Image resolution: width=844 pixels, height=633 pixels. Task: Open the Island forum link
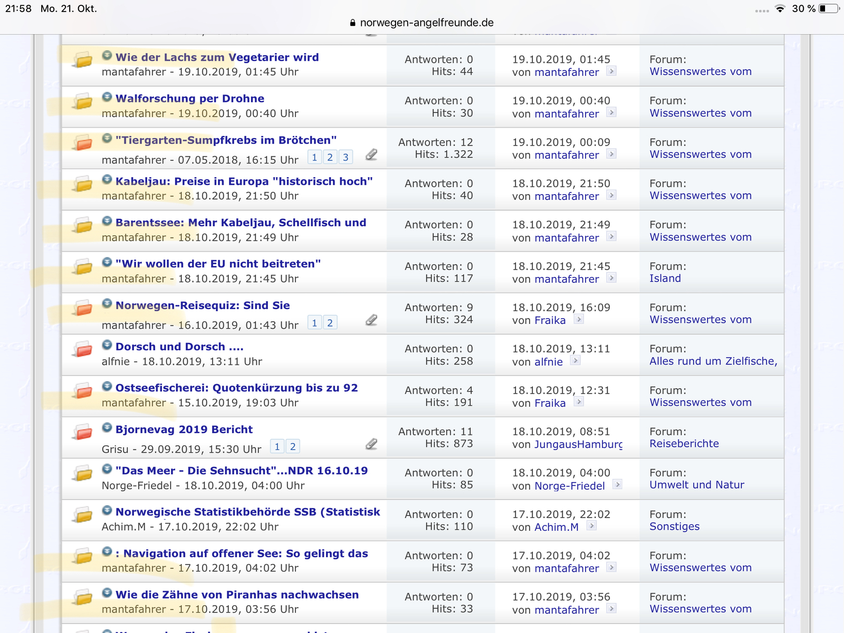click(665, 279)
